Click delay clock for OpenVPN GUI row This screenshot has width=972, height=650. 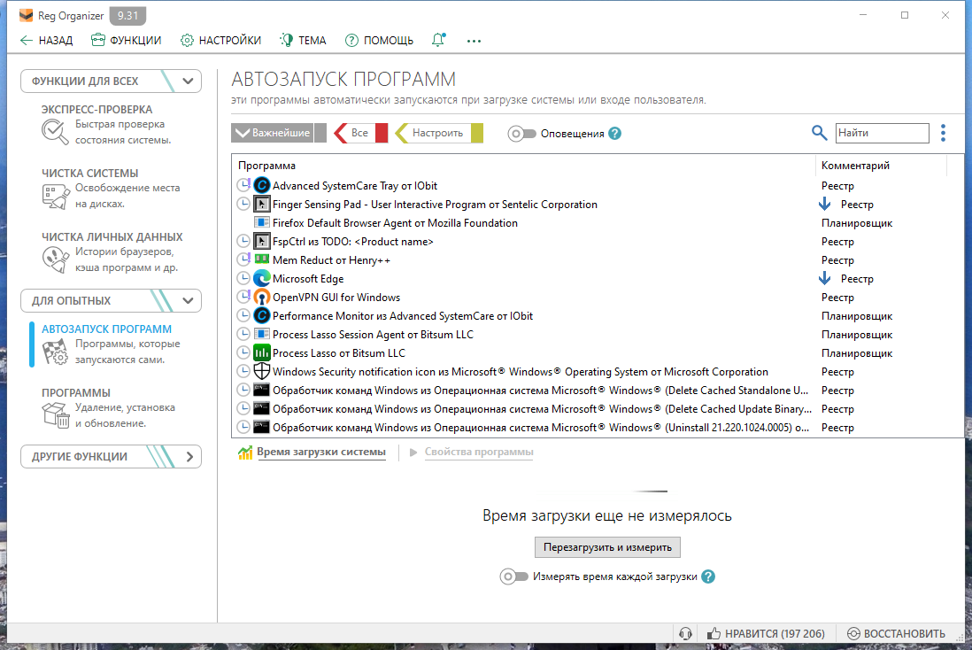tap(243, 297)
